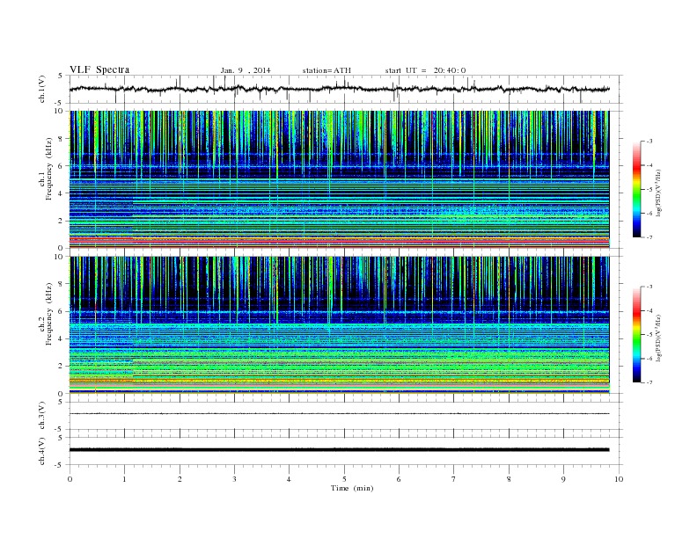Click the "station=ATH" header label

[326, 70]
